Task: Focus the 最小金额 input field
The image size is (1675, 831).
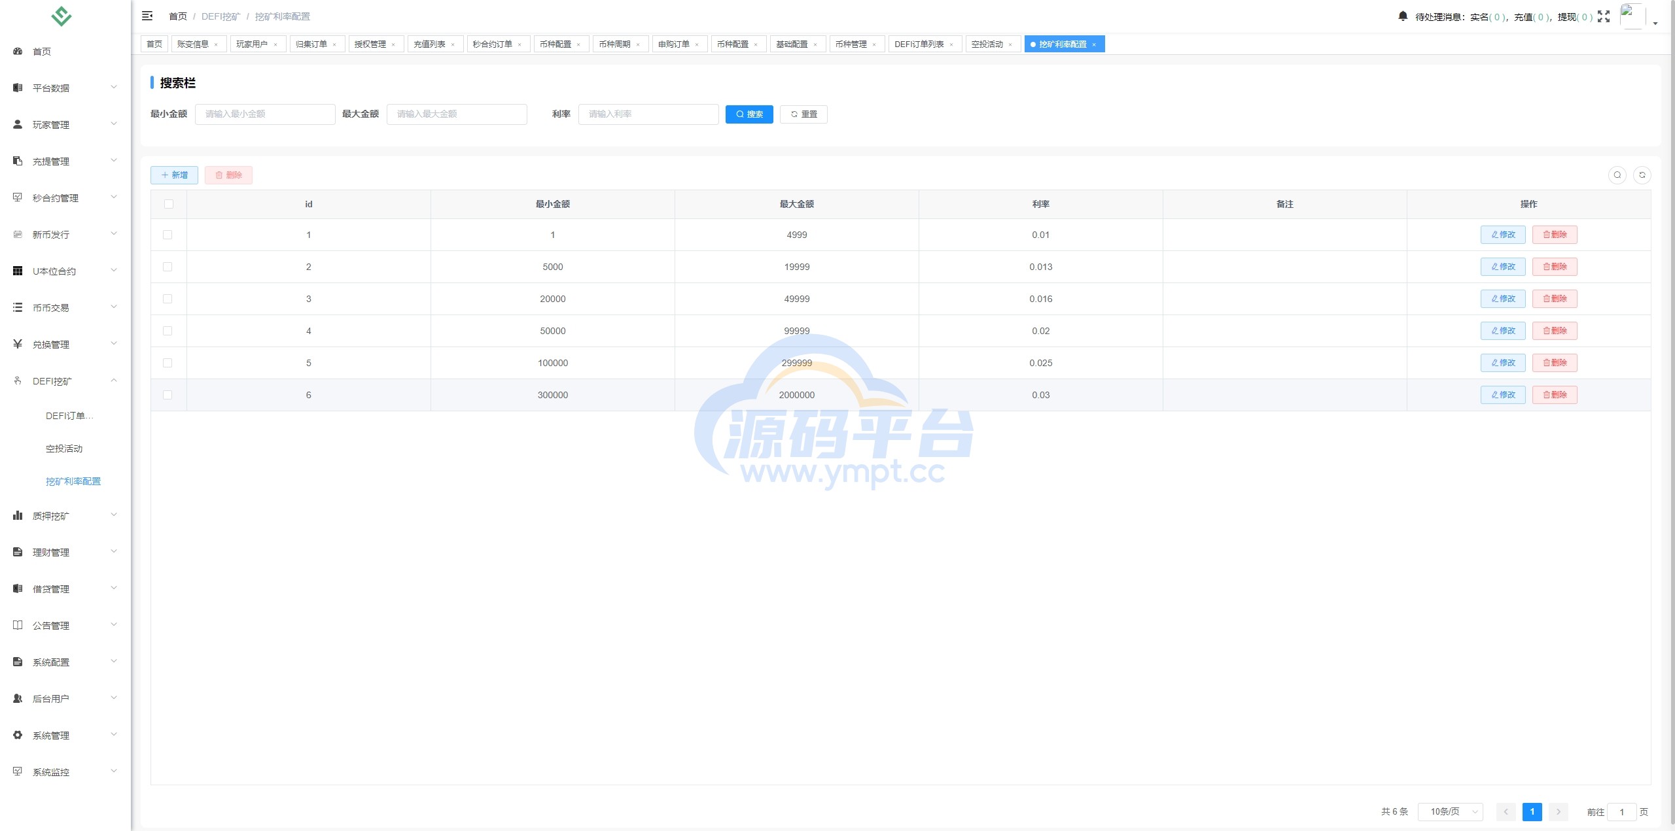Action: click(x=265, y=114)
